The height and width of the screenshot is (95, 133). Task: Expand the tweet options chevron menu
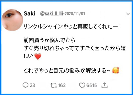[x=128, y=14]
